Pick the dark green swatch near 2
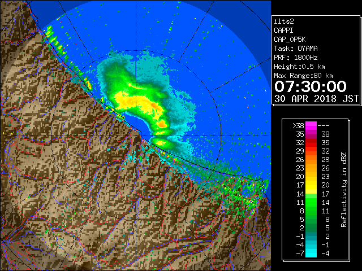 (x=311, y=228)
